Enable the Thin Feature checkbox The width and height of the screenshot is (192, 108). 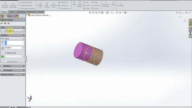[2, 70]
